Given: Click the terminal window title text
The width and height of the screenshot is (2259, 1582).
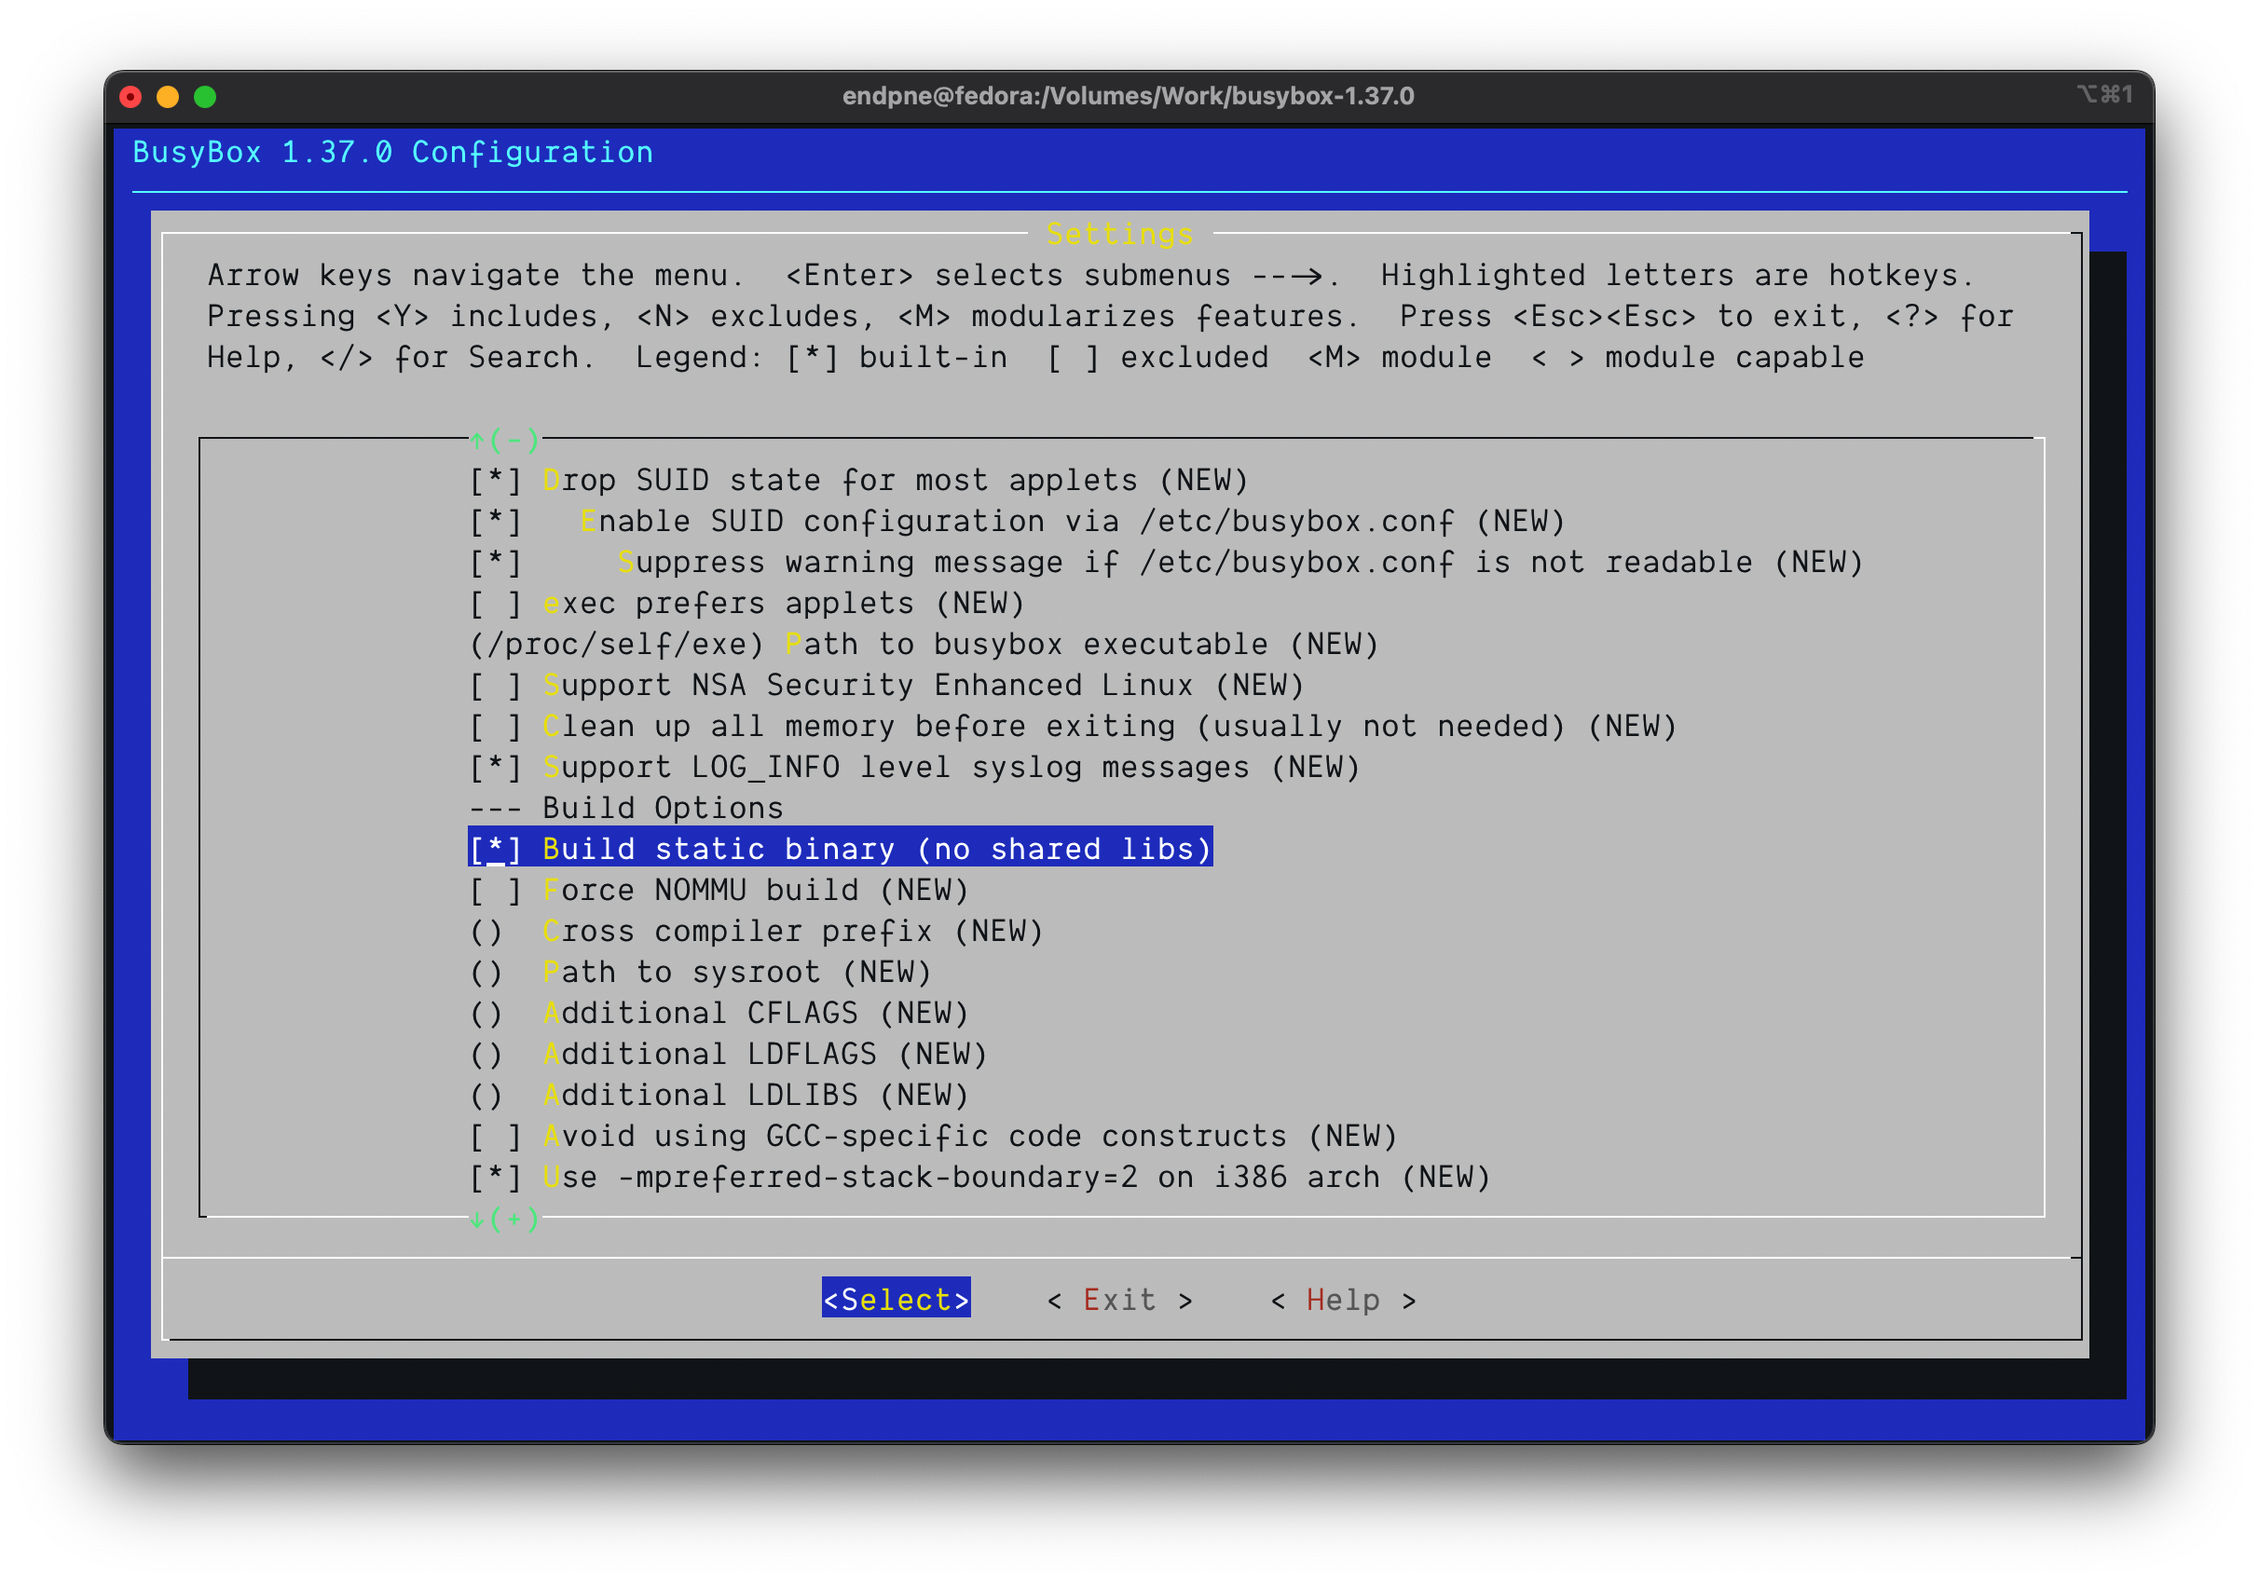Looking at the screenshot, I should (1128, 96).
